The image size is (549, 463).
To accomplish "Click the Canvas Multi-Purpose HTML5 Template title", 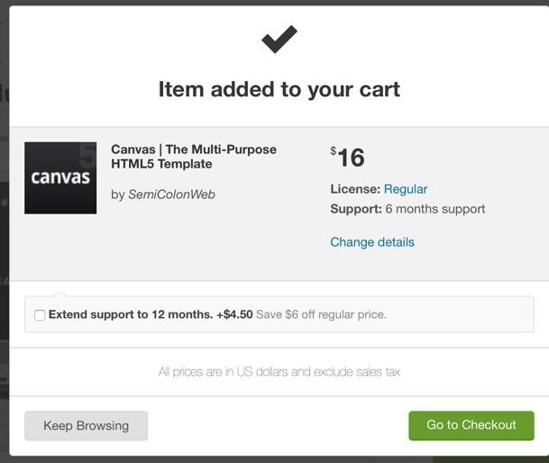I will point(193,157).
